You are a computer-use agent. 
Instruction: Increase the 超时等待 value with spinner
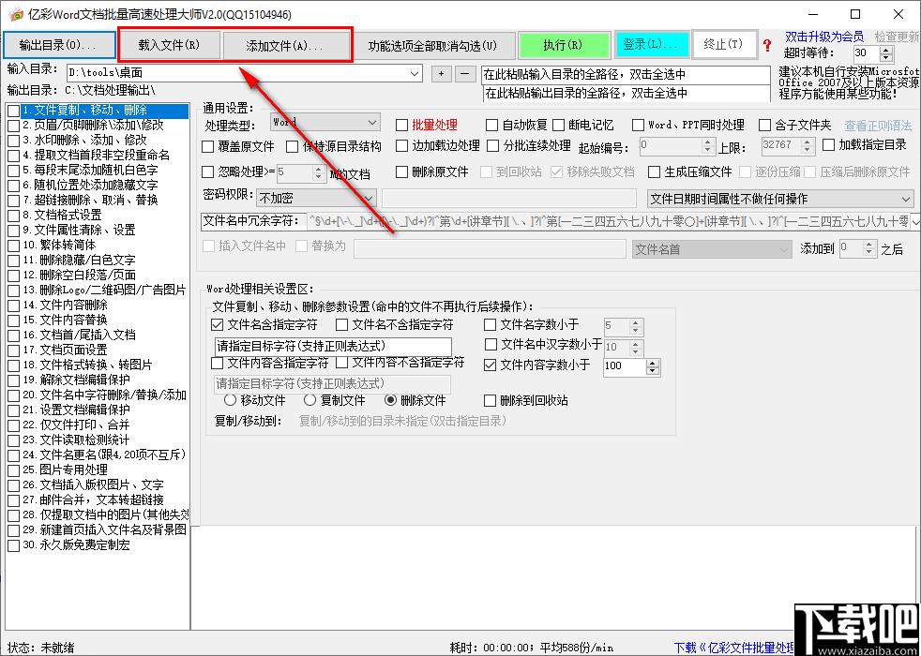886,50
